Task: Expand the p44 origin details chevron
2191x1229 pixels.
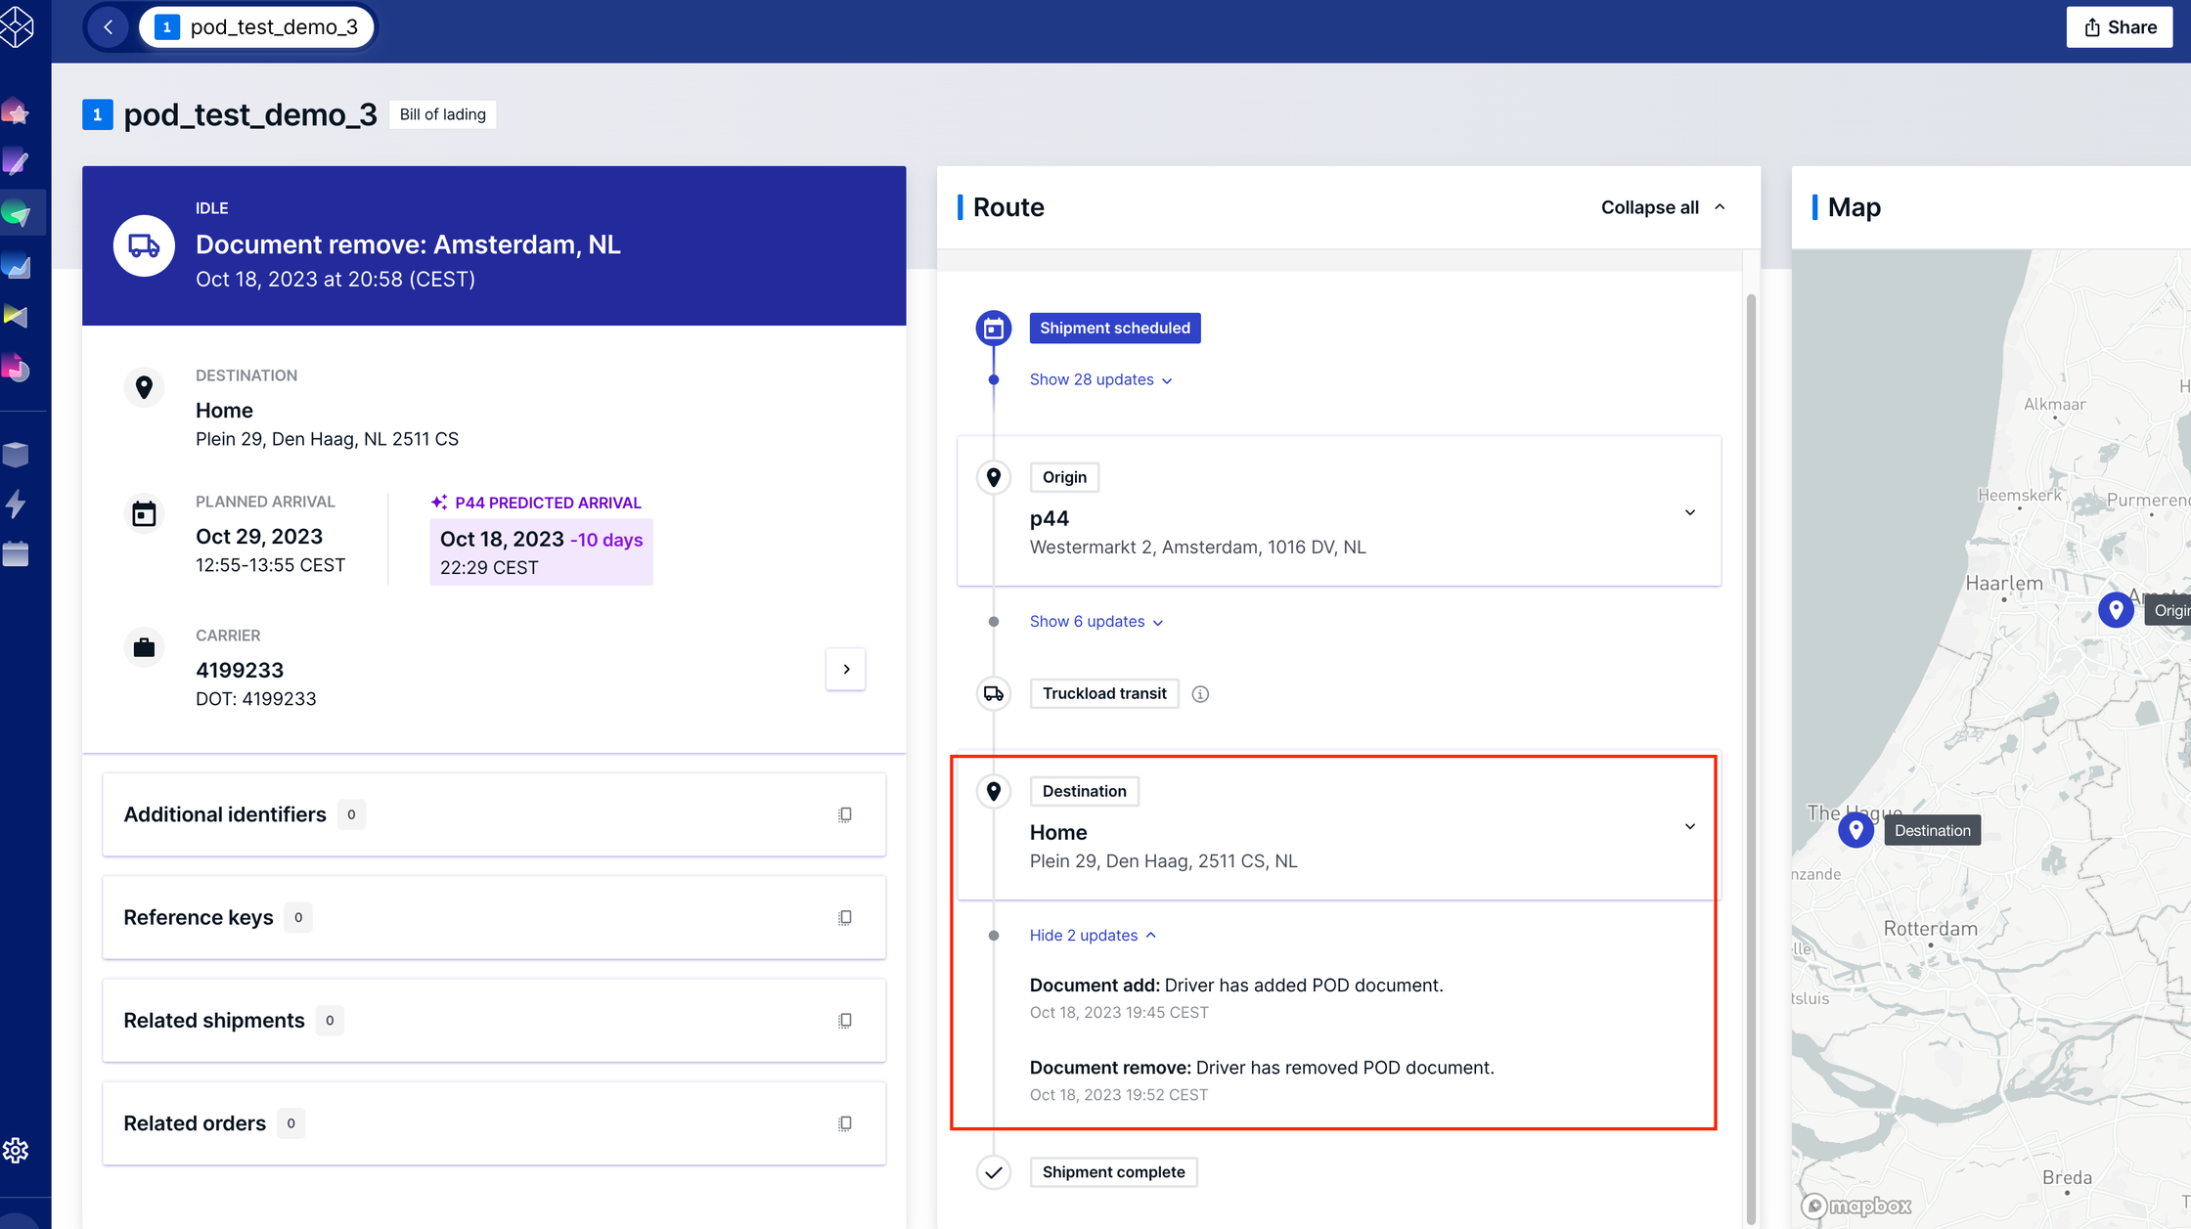Action: tap(1689, 512)
